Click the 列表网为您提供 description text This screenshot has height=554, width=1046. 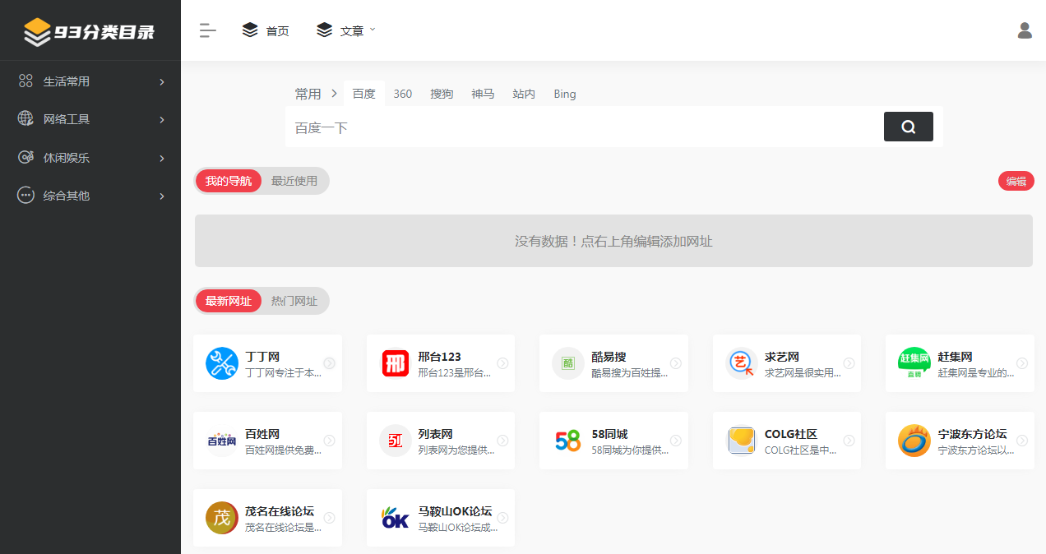point(456,450)
